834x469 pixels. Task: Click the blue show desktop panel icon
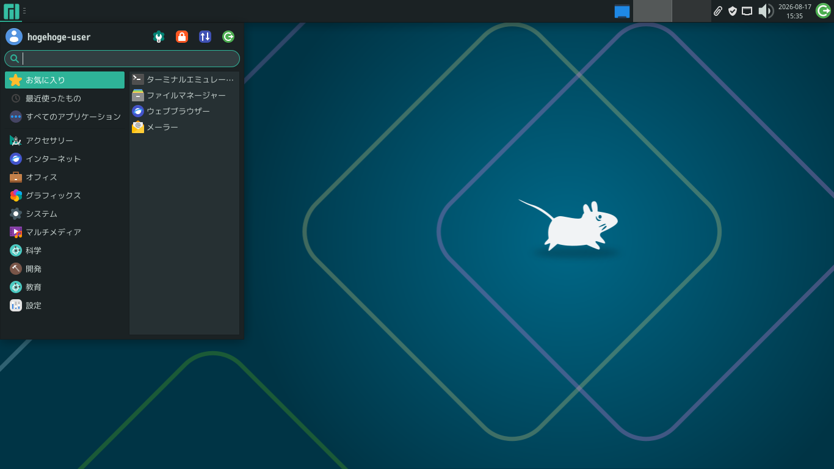tap(622, 11)
